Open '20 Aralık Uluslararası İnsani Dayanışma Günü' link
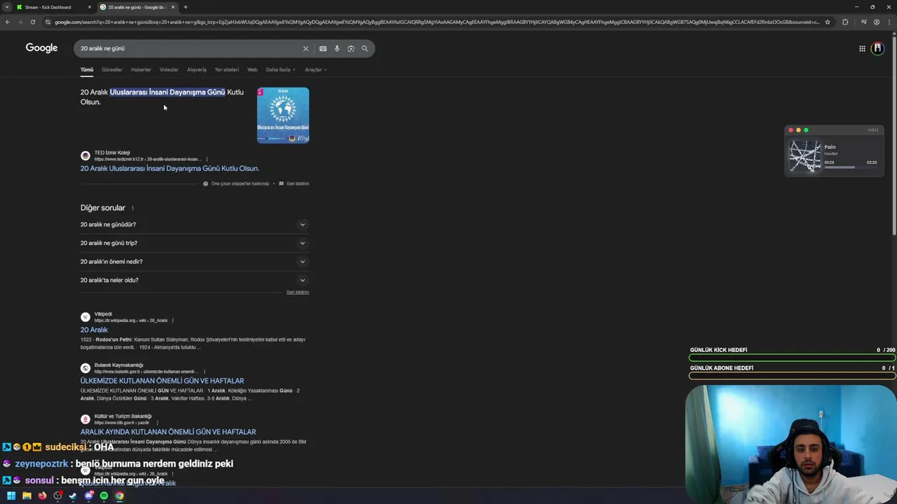 (x=170, y=169)
